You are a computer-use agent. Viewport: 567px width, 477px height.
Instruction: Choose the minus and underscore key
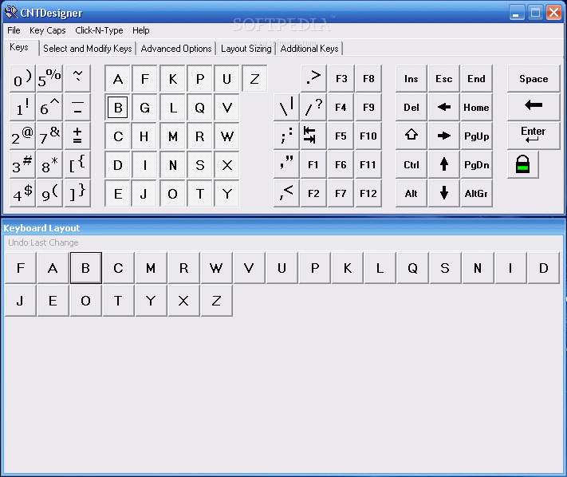click(77, 107)
